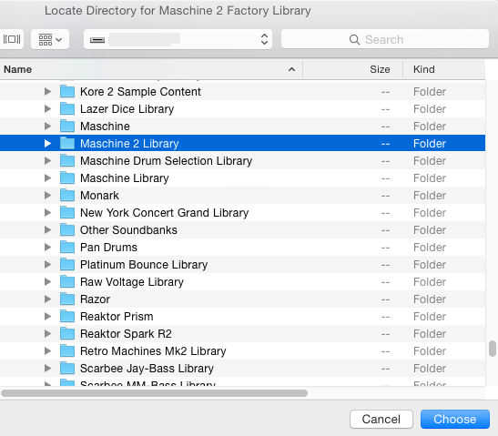Expand the Maschine 2 Library folder
Image resolution: width=498 pixels, height=436 pixels.
[x=47, y=144]
